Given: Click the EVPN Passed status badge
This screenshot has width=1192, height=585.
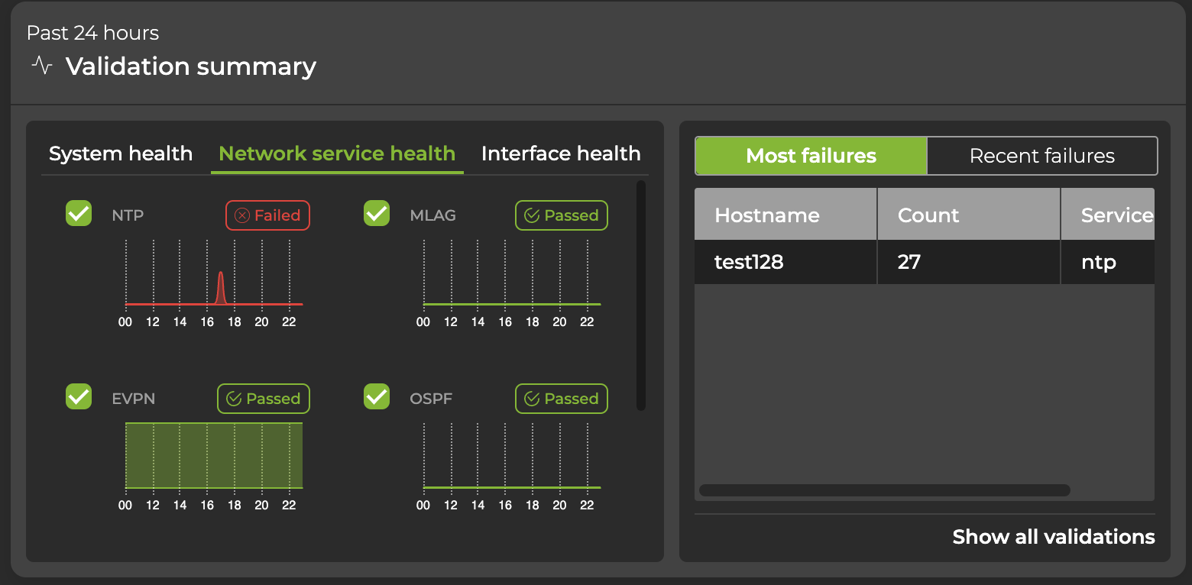Looking at the screenshot, I should 264,399.
